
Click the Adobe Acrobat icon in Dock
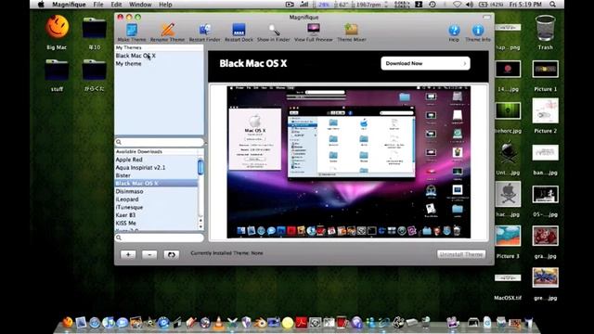(x=301, y=323)
